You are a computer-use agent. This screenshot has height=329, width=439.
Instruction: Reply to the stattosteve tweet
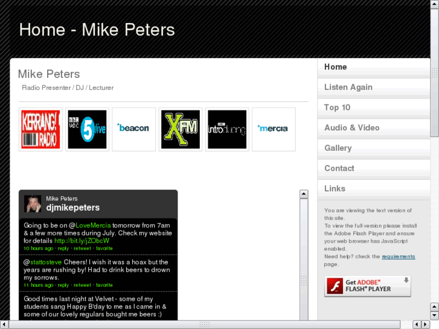click(63, 285)
